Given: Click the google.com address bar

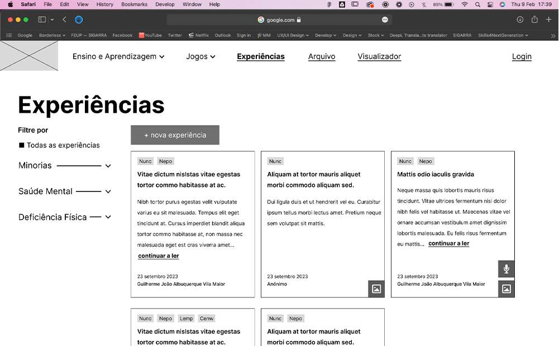Looking at the screenshot, I should pos(279,20).
